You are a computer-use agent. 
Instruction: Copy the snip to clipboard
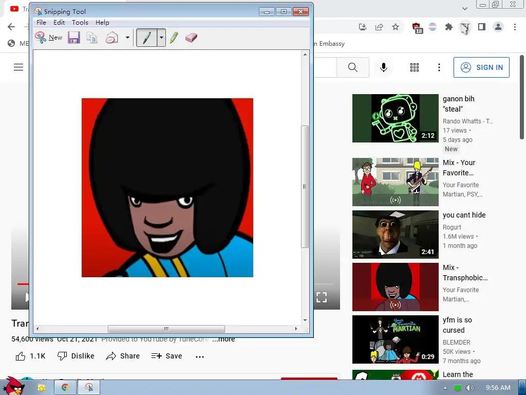click(92, 38)
